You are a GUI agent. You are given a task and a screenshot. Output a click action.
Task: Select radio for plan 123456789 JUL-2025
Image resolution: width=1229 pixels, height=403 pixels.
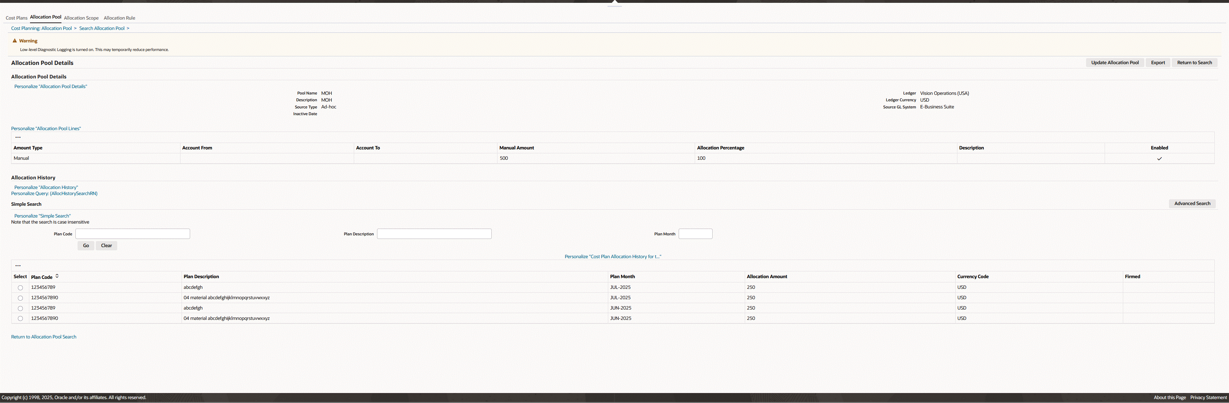[20, 288]
